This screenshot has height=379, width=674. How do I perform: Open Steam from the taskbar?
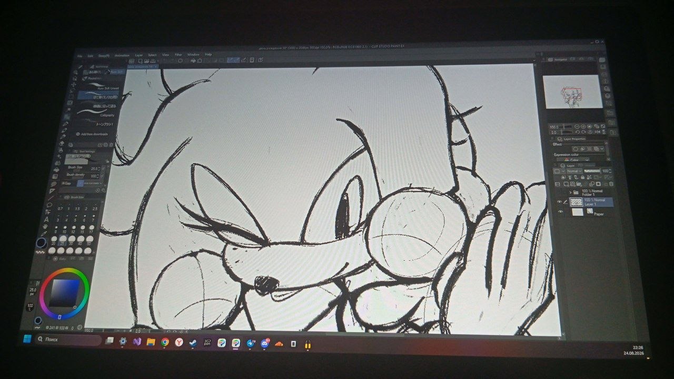coord(193,343)
